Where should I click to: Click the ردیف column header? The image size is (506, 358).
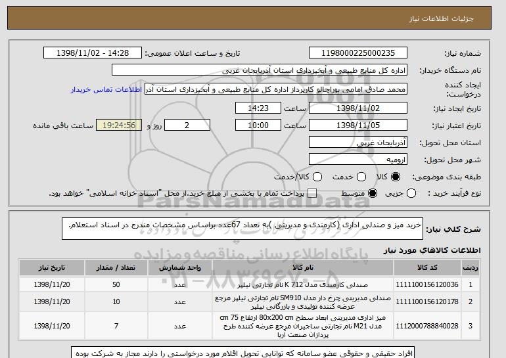(x=471, y=268)
